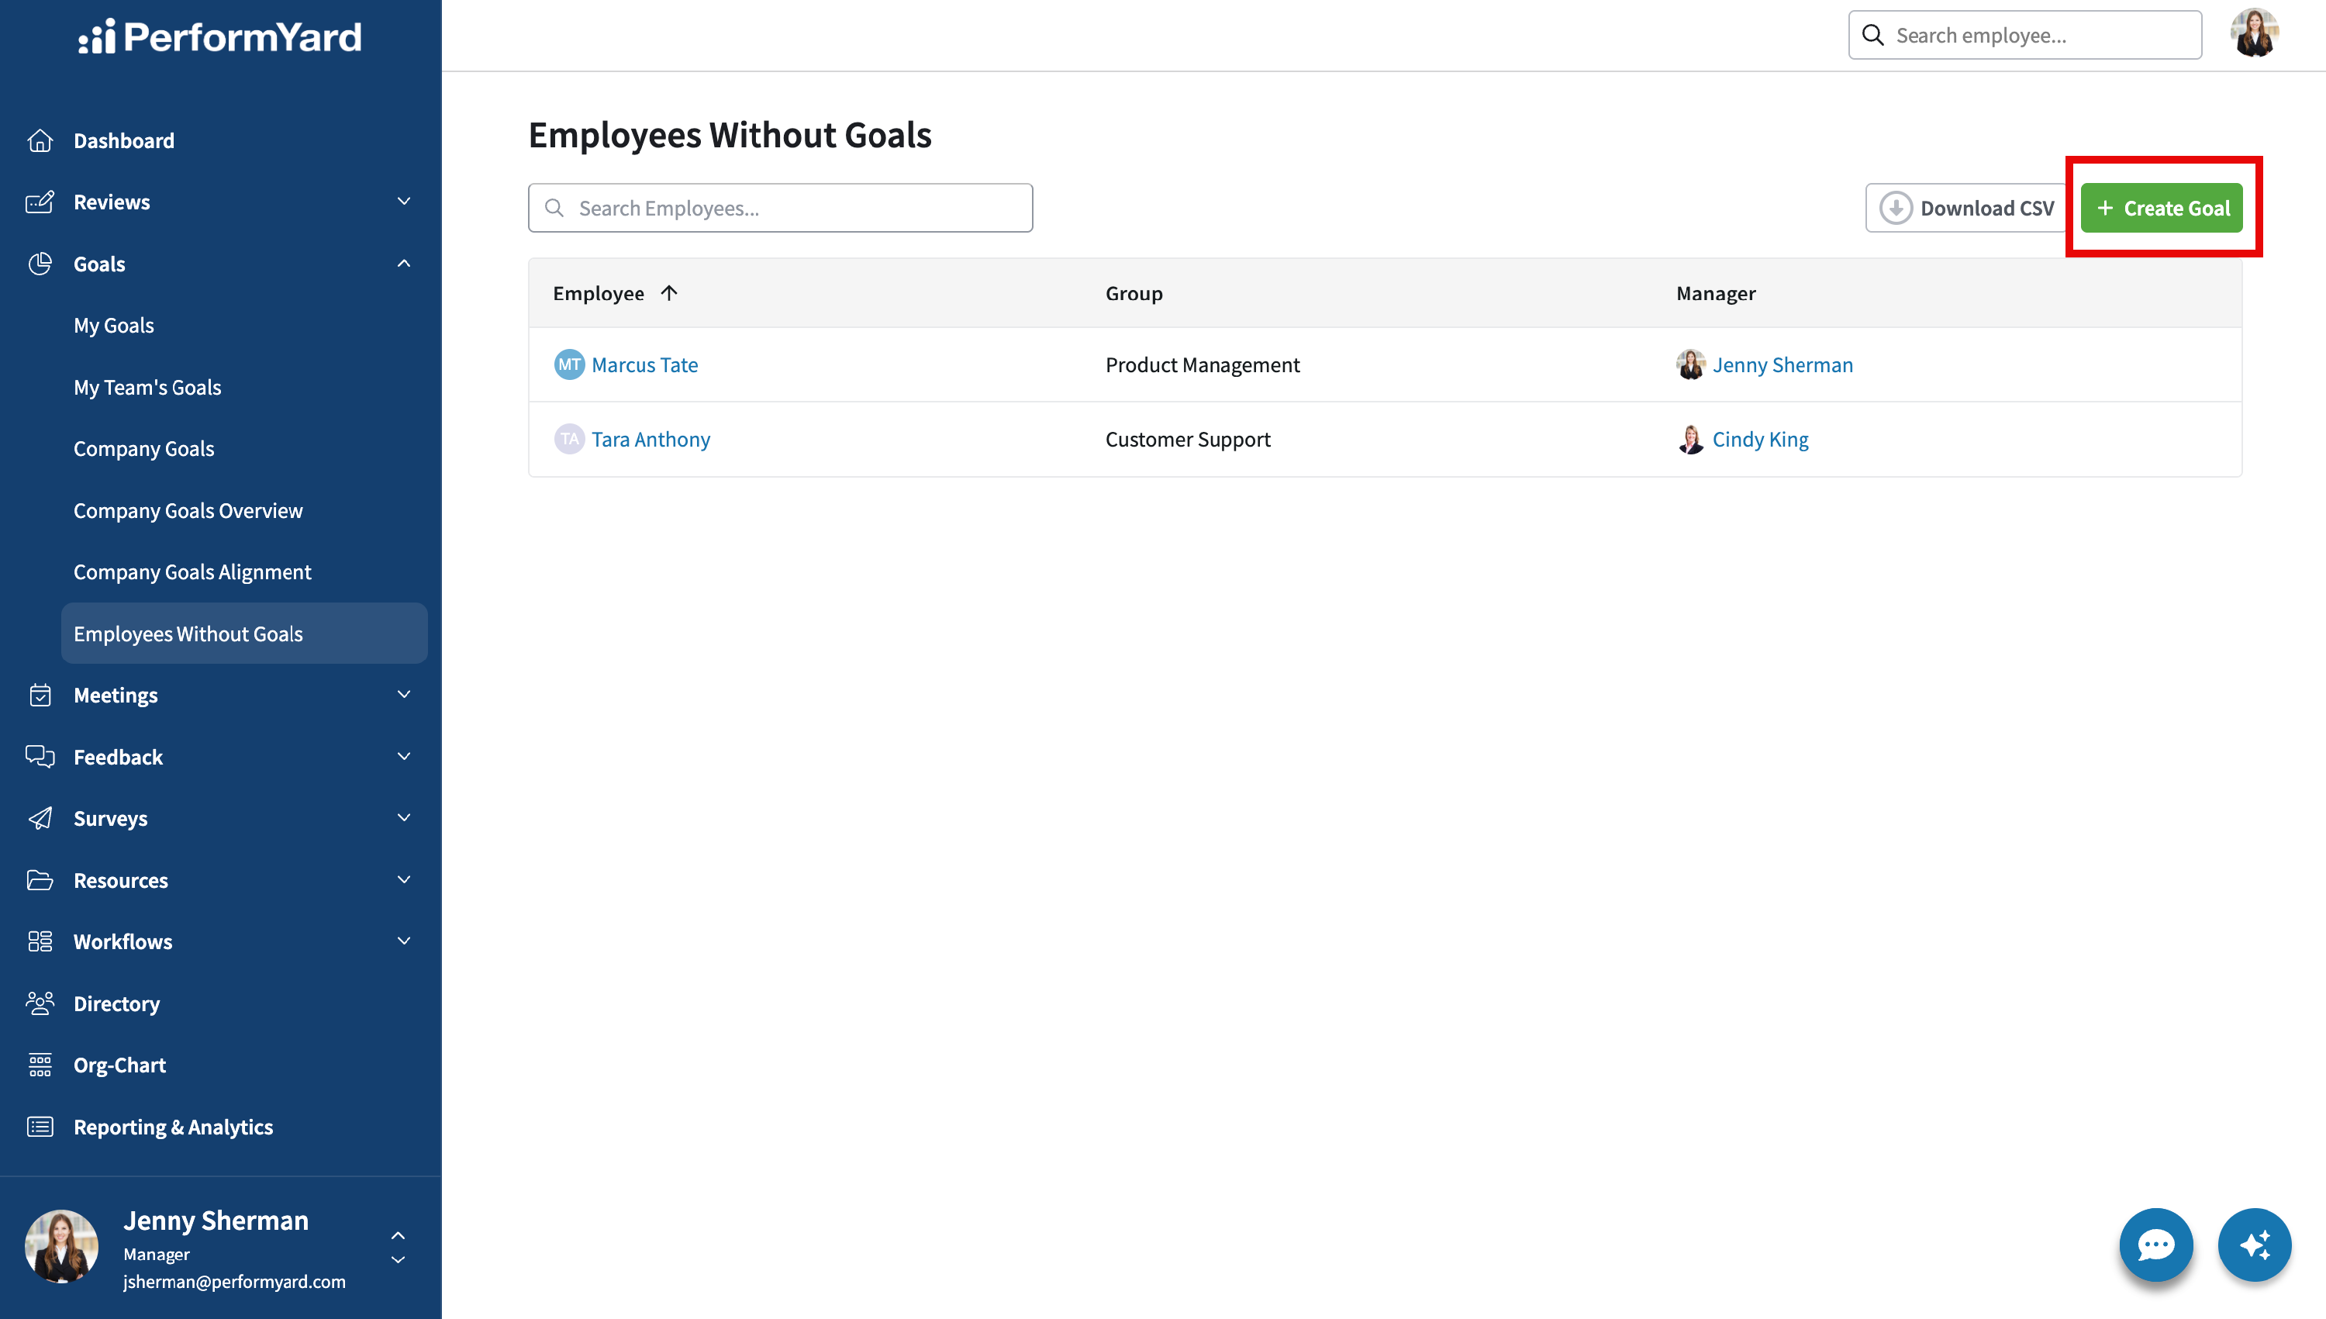Click Cindy King's manager avatar

pyautogui.click(x=1690, y=438)
